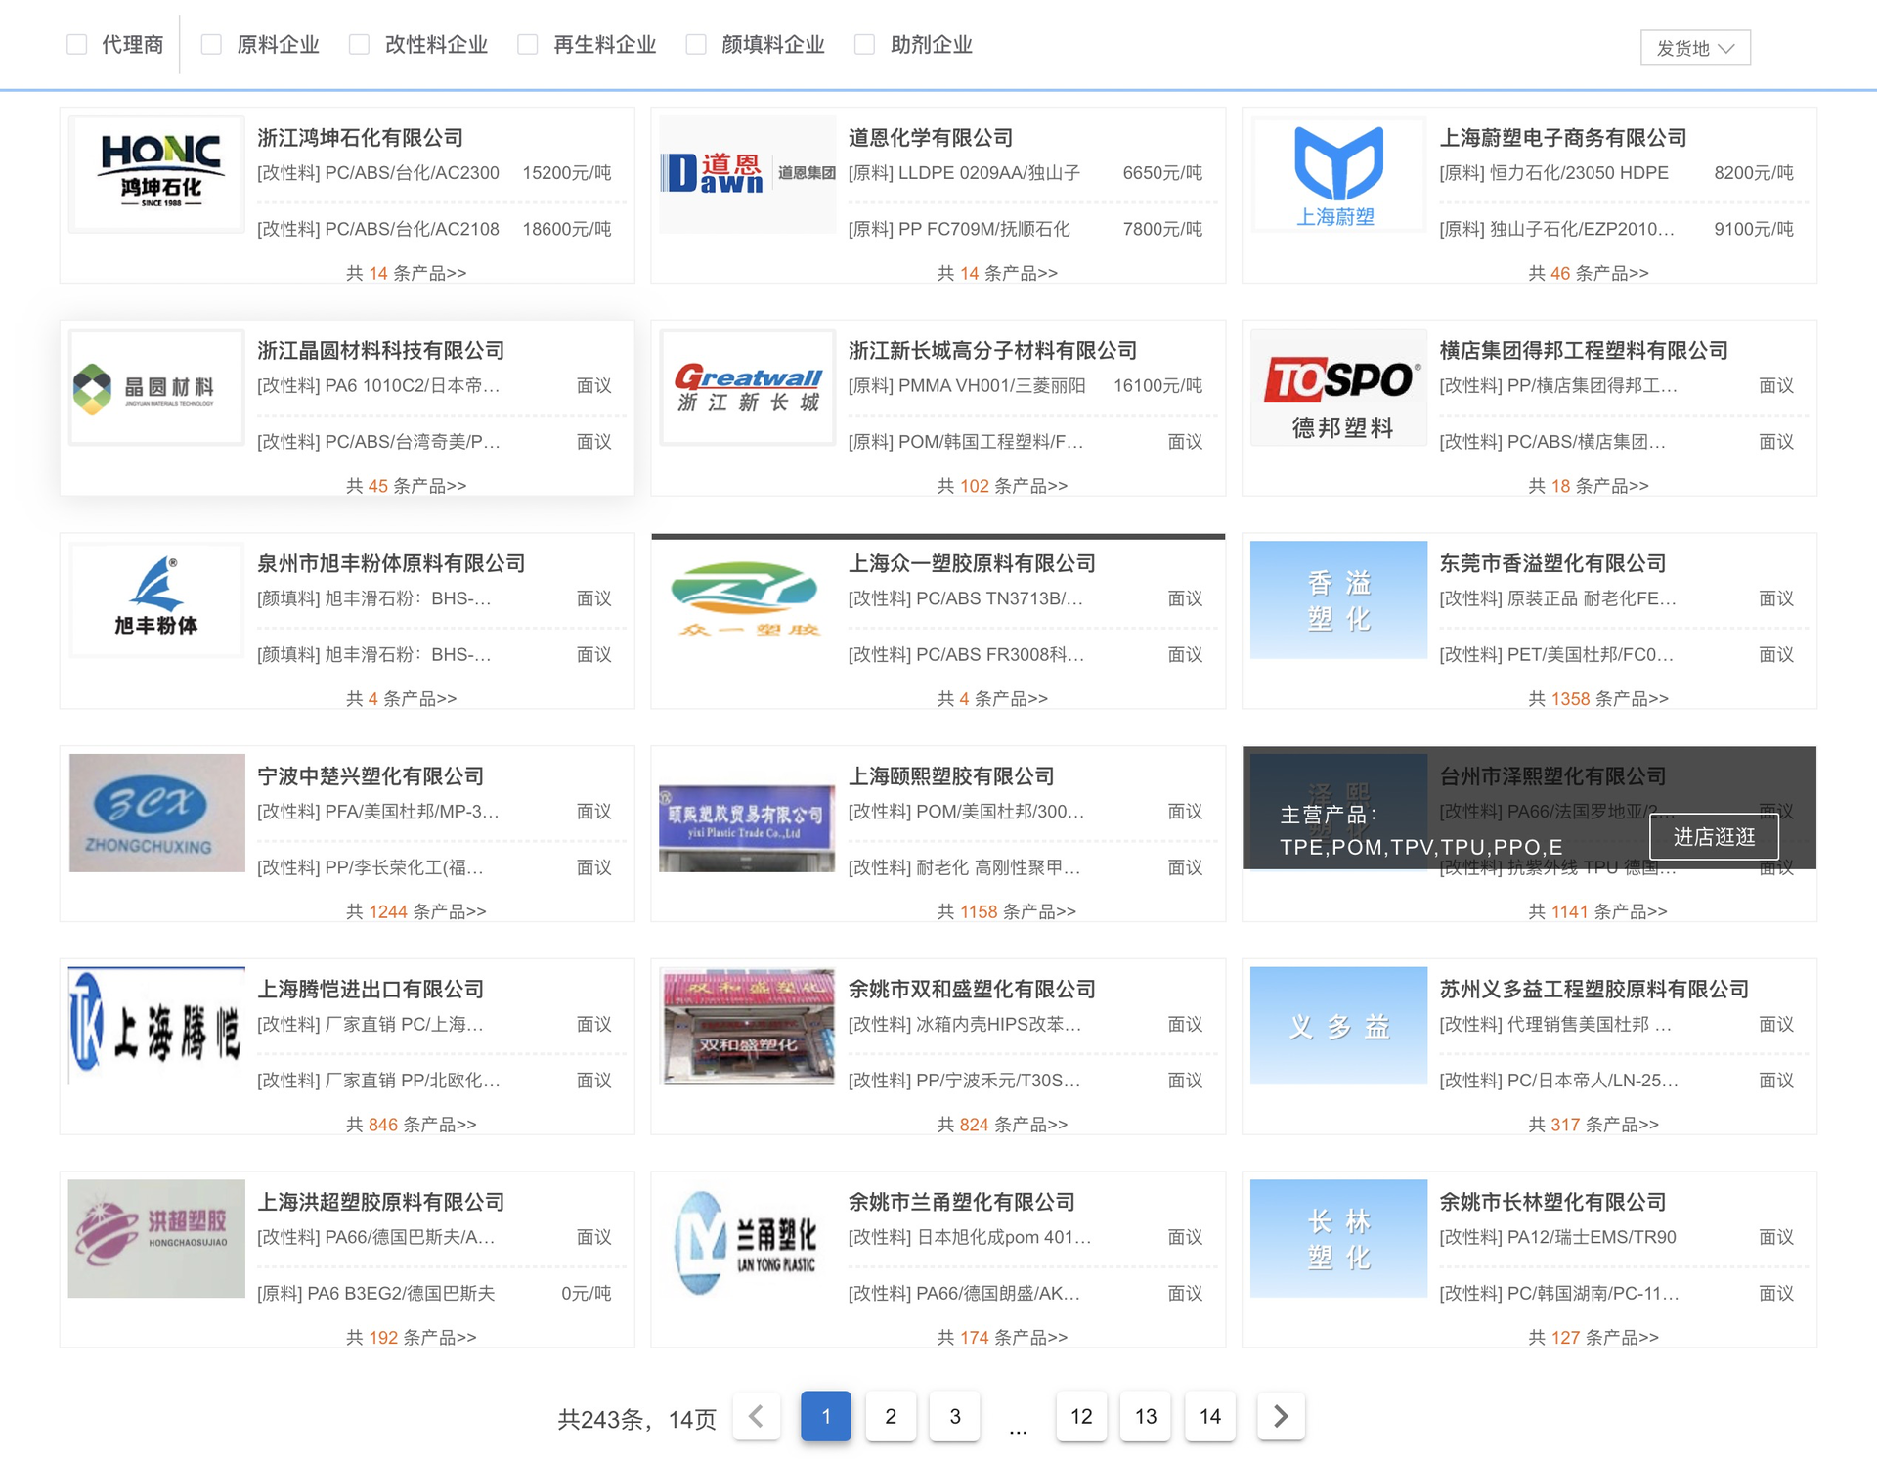1877x1459 pixels.
Task: Tick the 代理商 checkbox
Action: [77, 44]
